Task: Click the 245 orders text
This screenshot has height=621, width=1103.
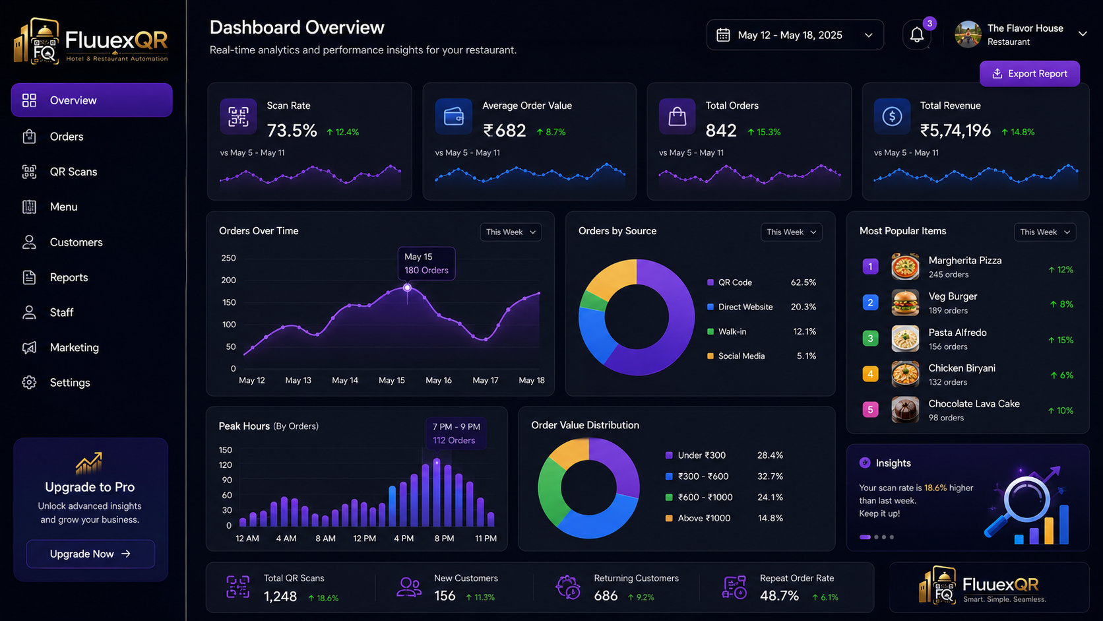Action: click(x=949, y=275)
